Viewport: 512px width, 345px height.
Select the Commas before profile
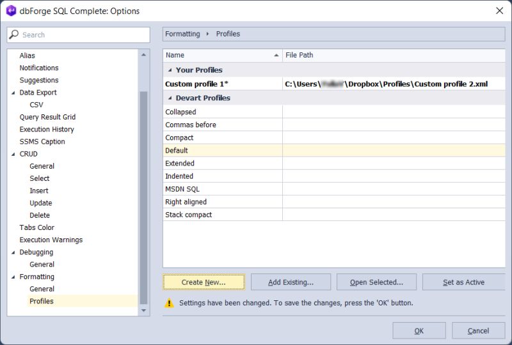[x=333, y=125]
